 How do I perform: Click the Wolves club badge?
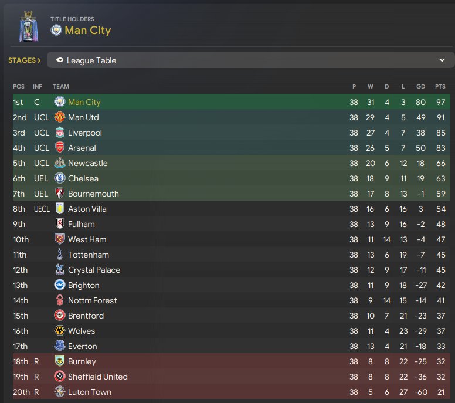(x=60, y=331)
